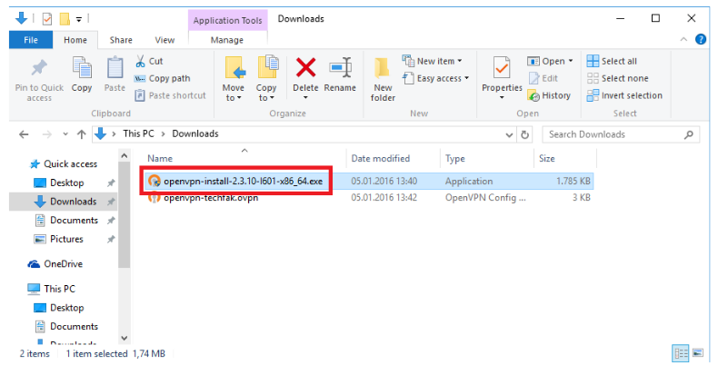Image resolution: width=718 pixels, height=375 pixels.
Task: Switch to the Home tab
Action: click(x=75, y=40)
